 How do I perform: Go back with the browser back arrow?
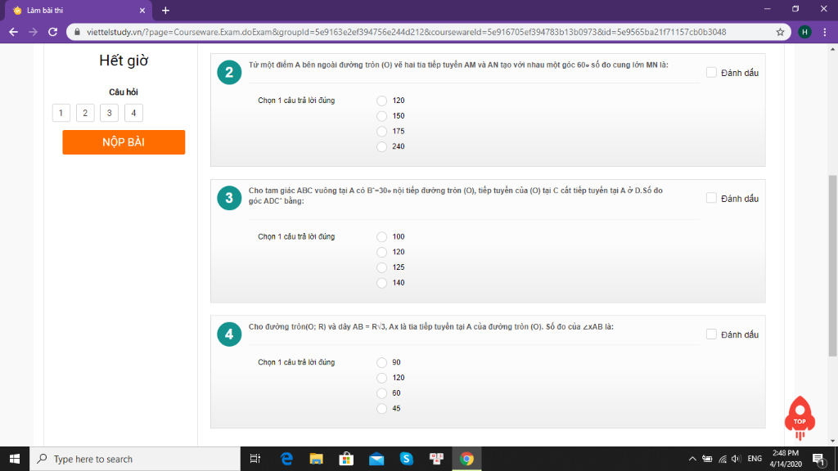pyautogui.click(x=13, y=32)
